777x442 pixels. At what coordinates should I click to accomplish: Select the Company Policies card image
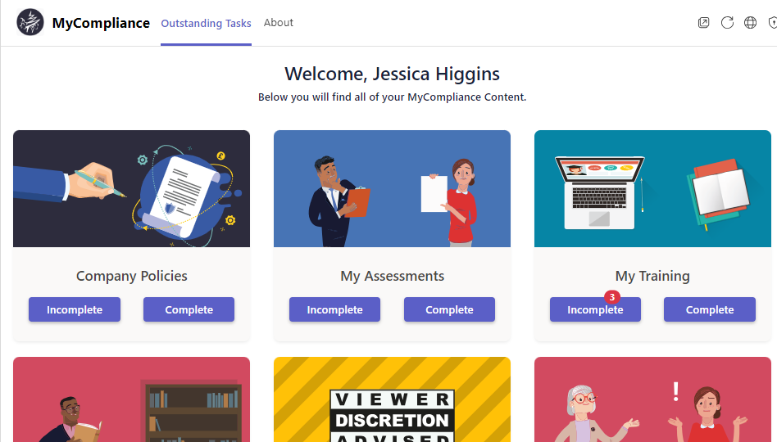[x=131, y=188]
